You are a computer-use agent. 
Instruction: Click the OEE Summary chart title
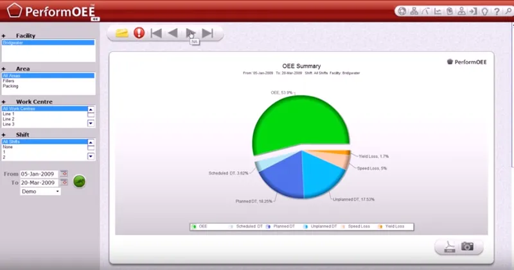(301, 66)
